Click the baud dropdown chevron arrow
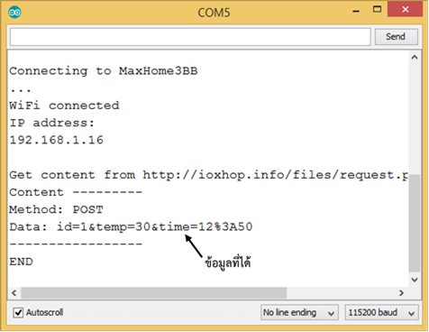Viewport: 429px width, 332px height. click(x=412, y=314)
